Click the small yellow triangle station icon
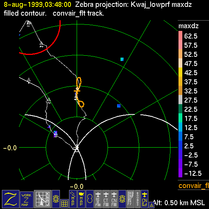This screenshot has width=209, height=209. click(x=151, y=205)
